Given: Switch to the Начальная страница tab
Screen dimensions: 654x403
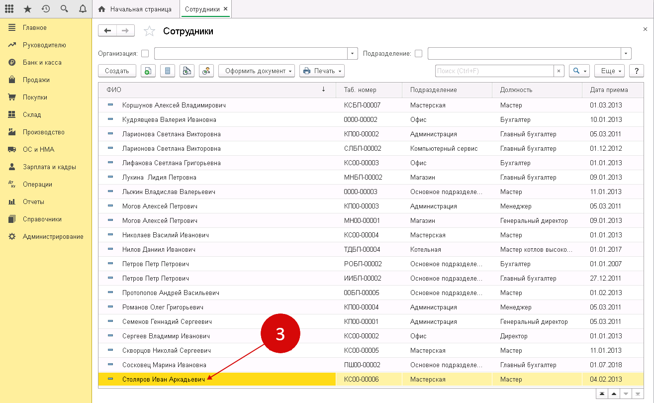Looking at the screenshot, I should point(135,9).
